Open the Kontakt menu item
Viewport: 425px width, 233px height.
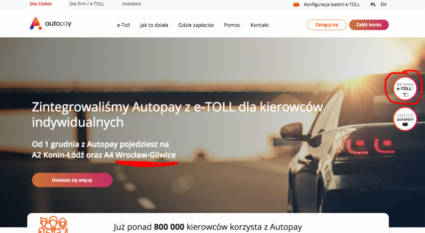[260, 25]
